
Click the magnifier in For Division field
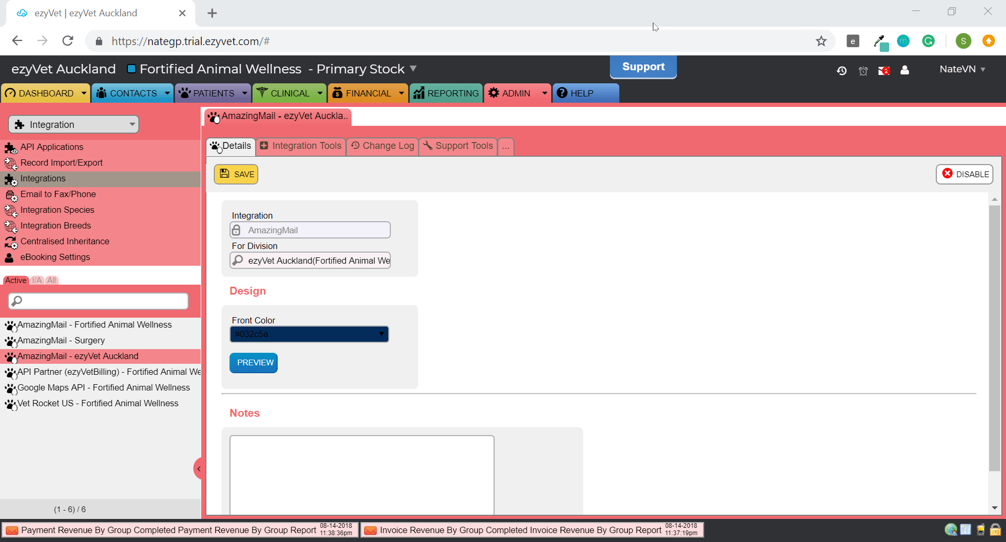[x=238, y=261]
